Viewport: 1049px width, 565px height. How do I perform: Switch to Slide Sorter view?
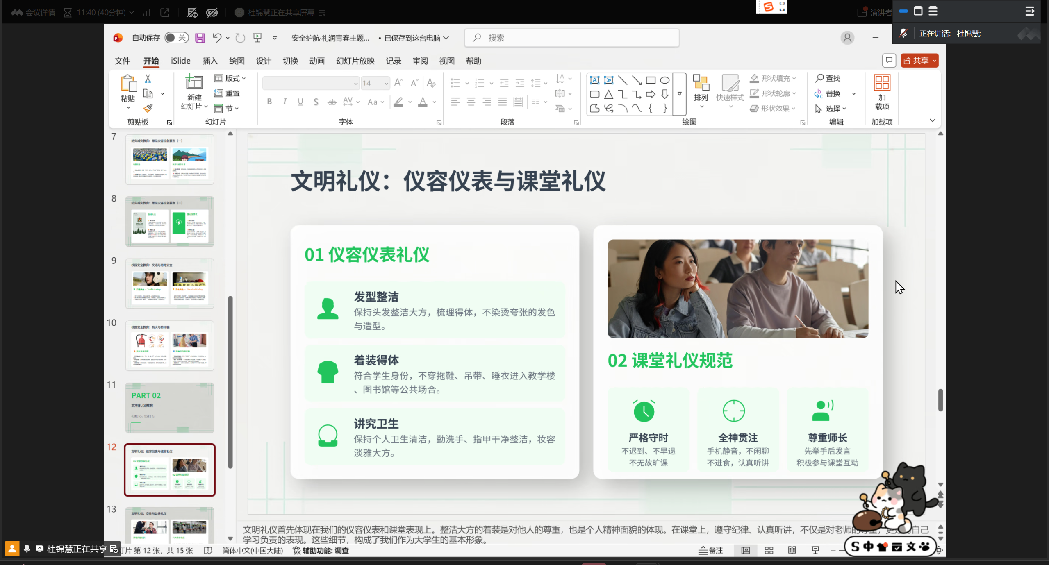pos(769,550)
